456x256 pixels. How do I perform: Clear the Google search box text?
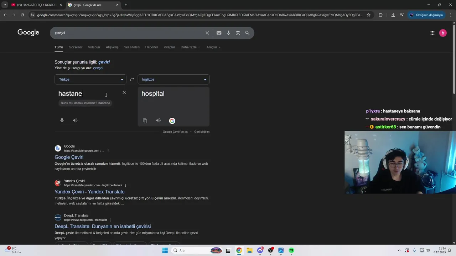click(207, 33)
